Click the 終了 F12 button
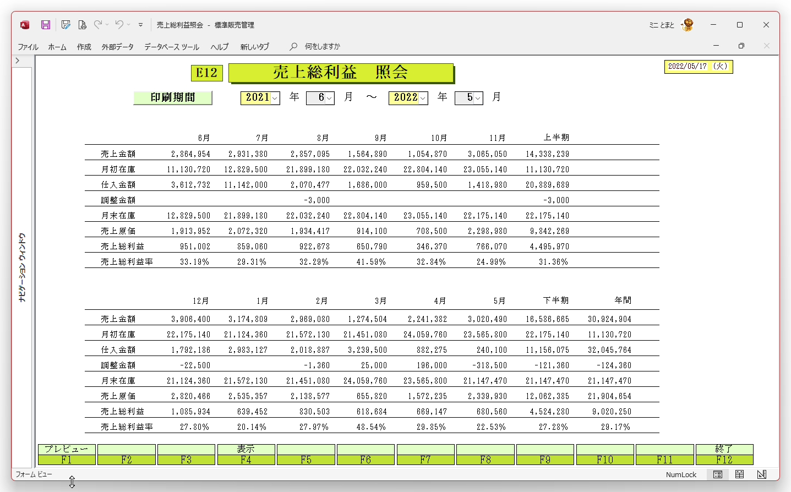791x492 pixels. (724, 455)
